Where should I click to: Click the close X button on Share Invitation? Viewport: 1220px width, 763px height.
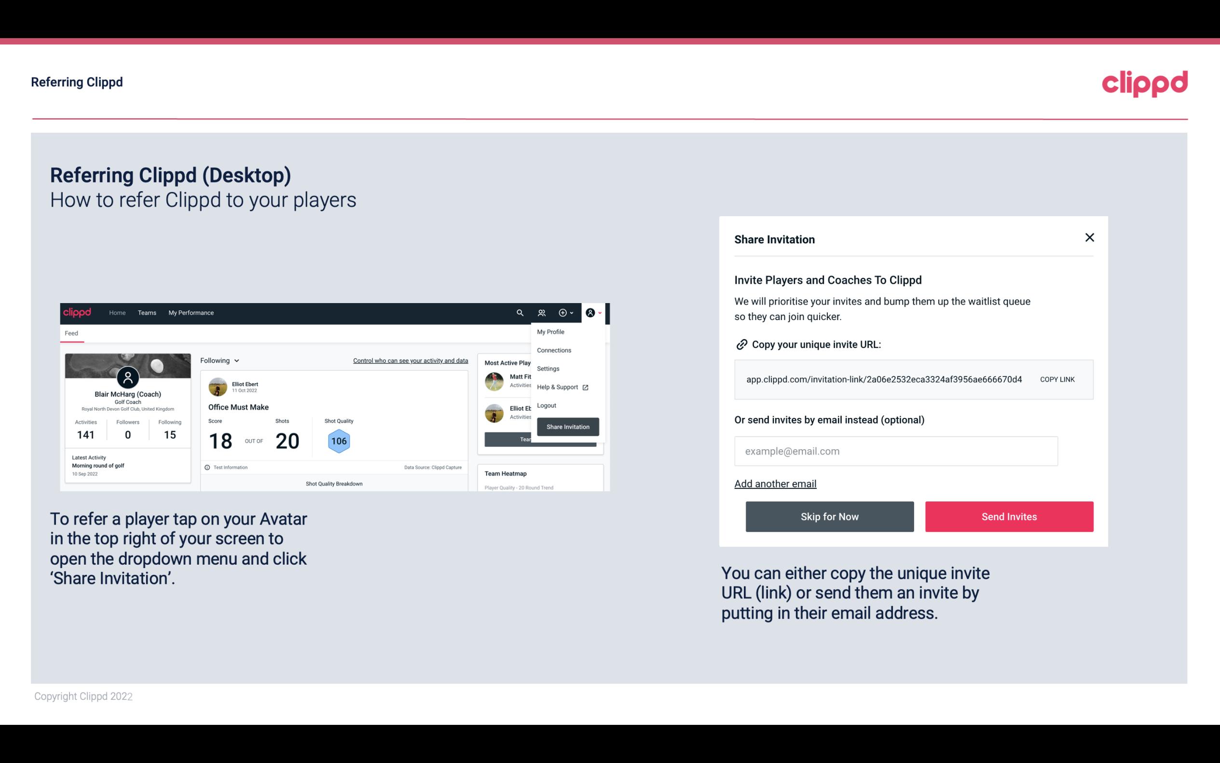coord(1089,237)
